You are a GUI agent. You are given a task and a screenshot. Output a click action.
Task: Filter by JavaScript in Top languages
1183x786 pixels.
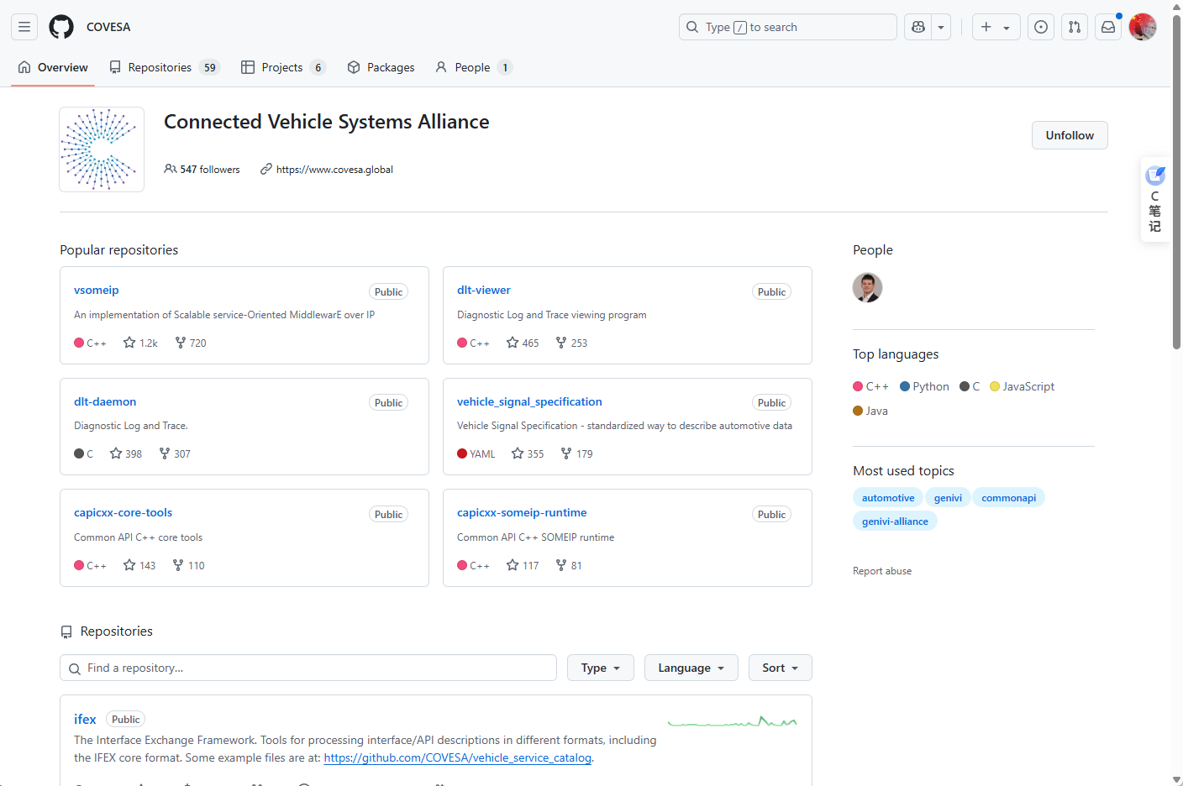tap(1022, 386)
